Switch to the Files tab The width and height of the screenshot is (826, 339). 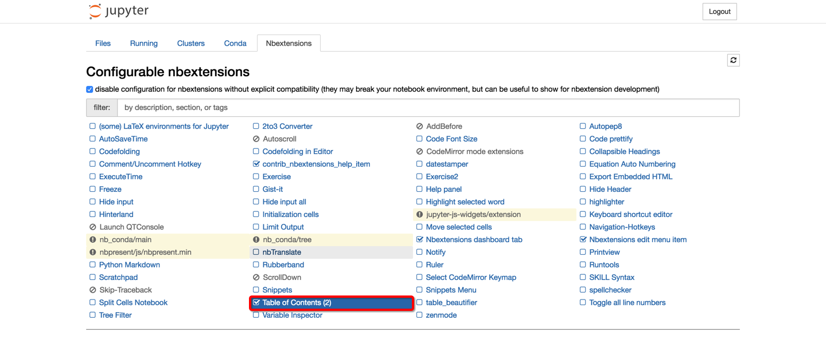click(103, 43)
